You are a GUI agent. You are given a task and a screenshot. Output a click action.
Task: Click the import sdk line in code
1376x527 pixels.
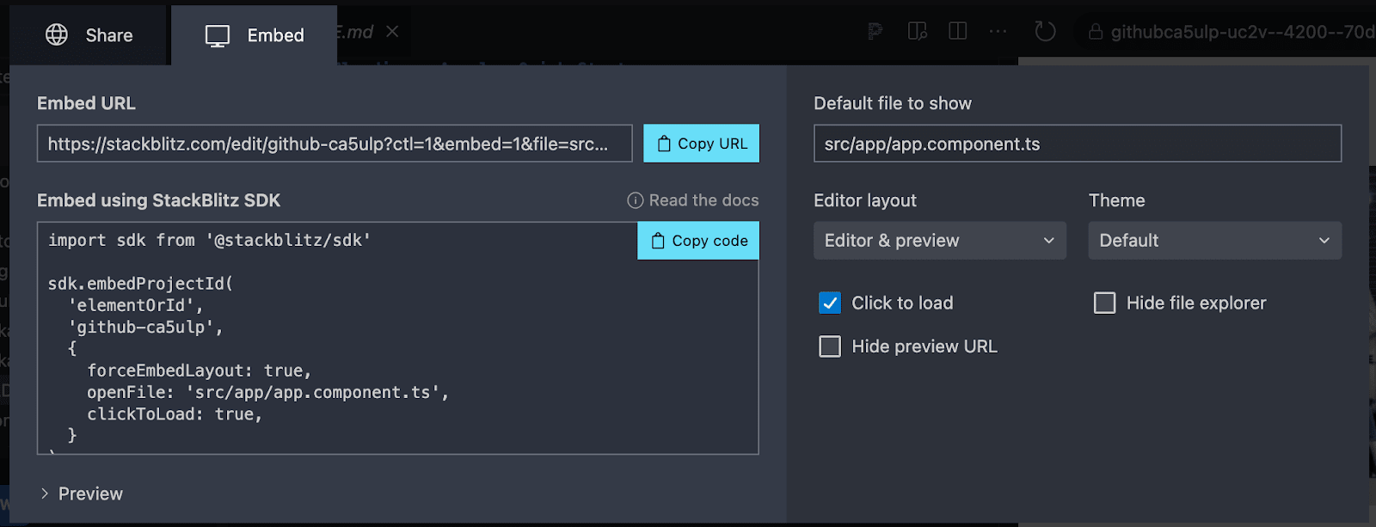point(209,240)
